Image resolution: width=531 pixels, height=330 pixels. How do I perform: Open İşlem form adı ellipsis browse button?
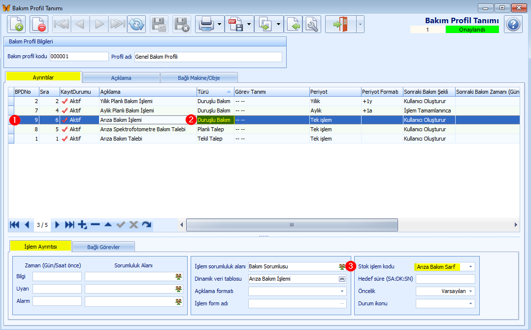[342, 303]
